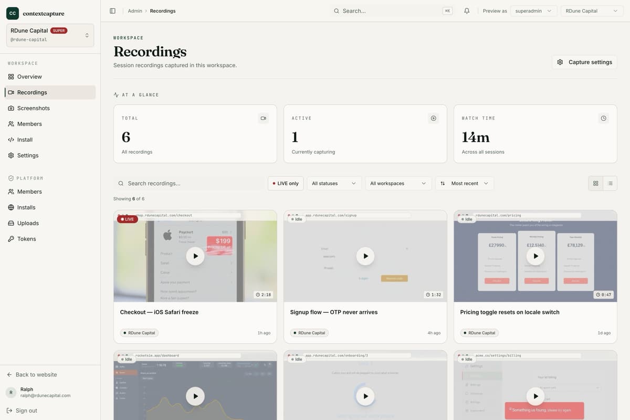Image resolution: width=630 pixels, height=420 pixels.
Task: Click the Sign out icon
Action: pos(9,411)
